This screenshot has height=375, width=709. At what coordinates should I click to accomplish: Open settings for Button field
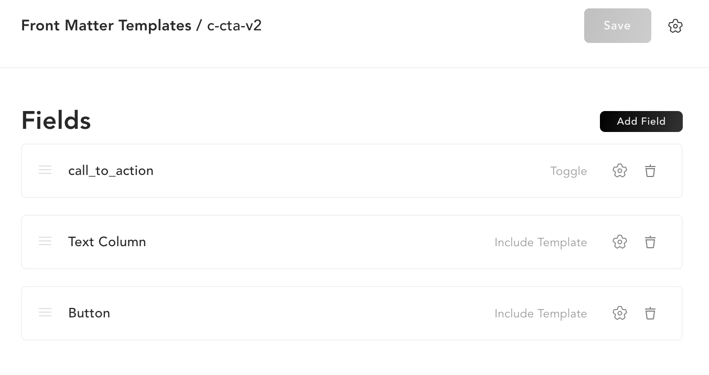(620, 313)
